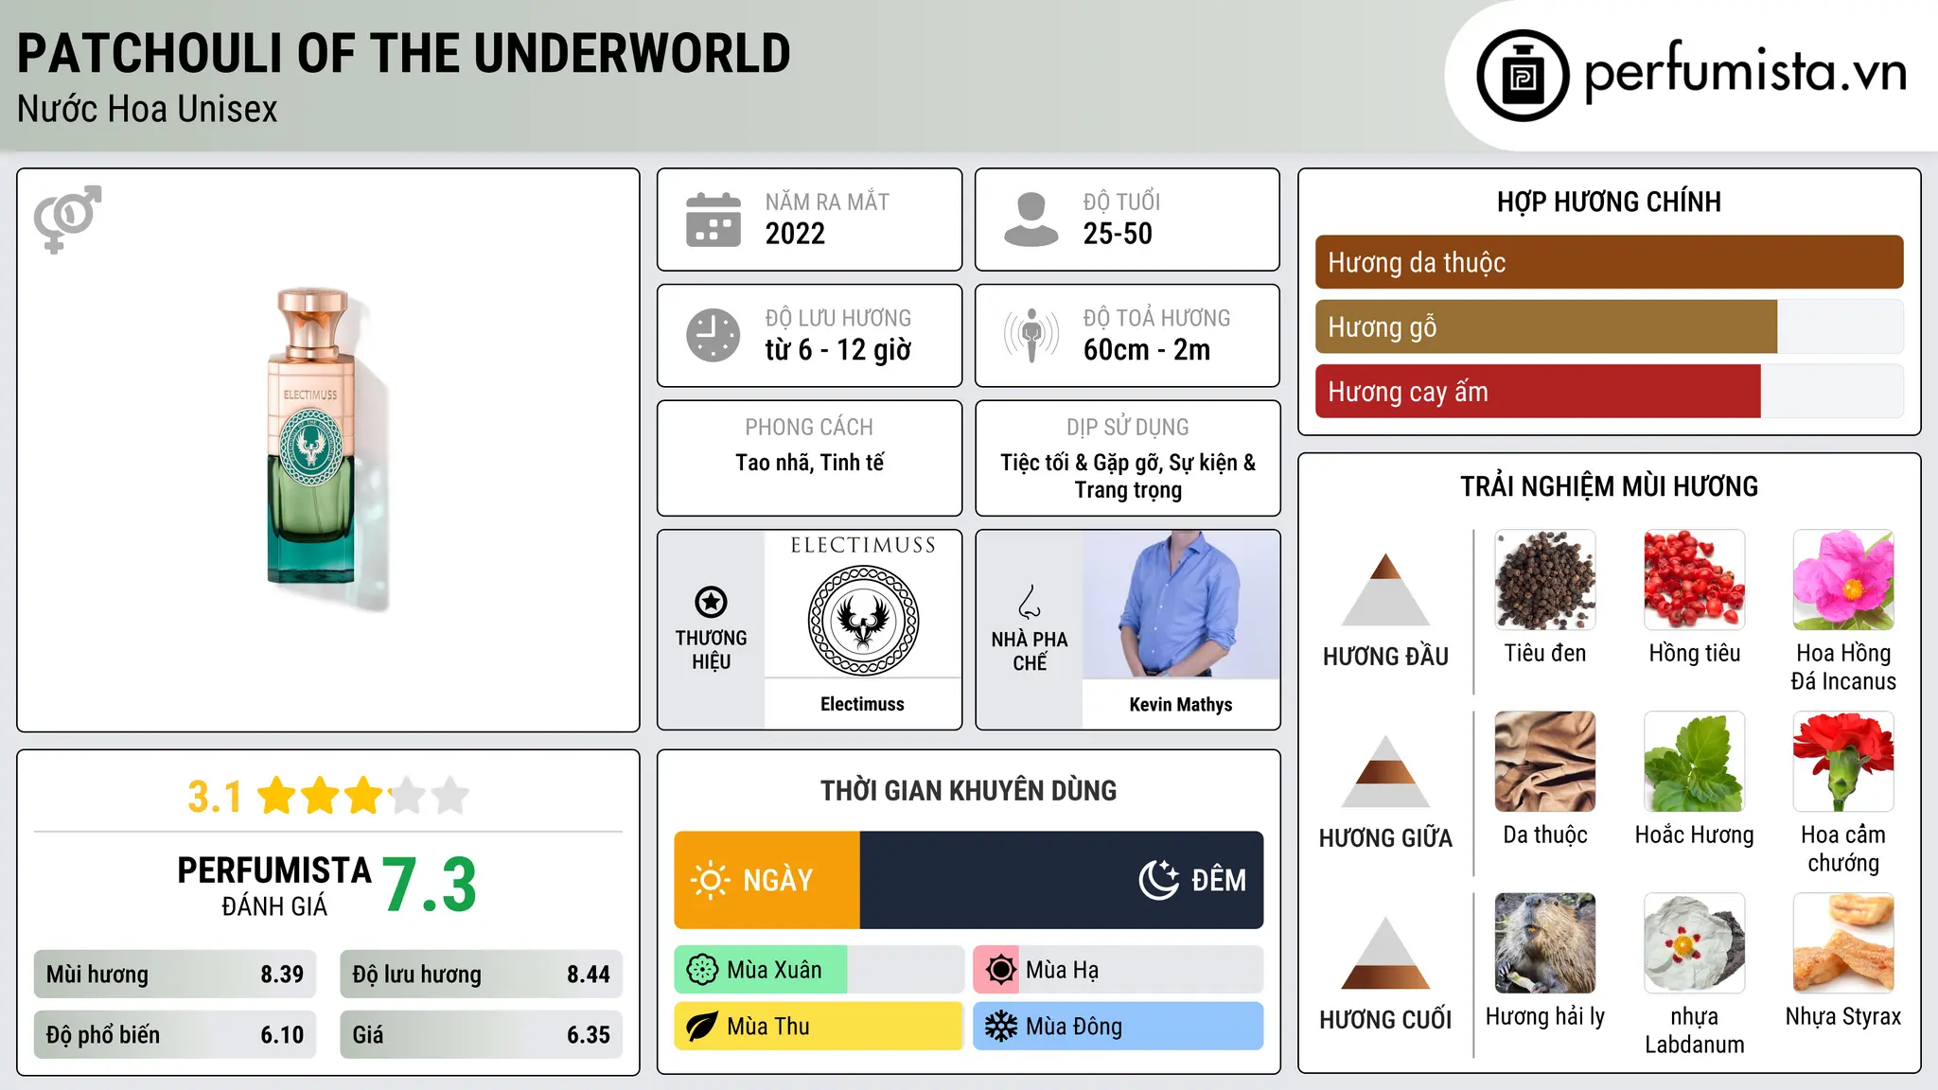Click the Độ phổ biến 6.10 score row

pyautogui.click(x=175, y=1034)
